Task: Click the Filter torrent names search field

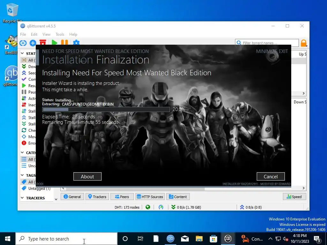Action: point(267,43)
